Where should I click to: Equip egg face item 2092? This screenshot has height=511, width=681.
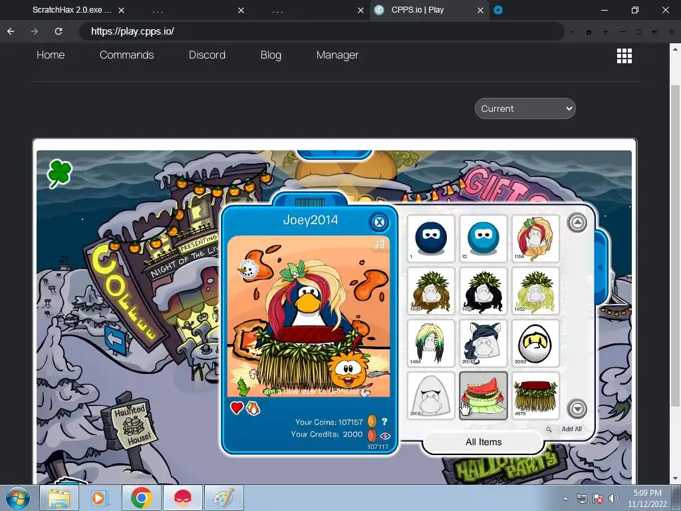535,343
